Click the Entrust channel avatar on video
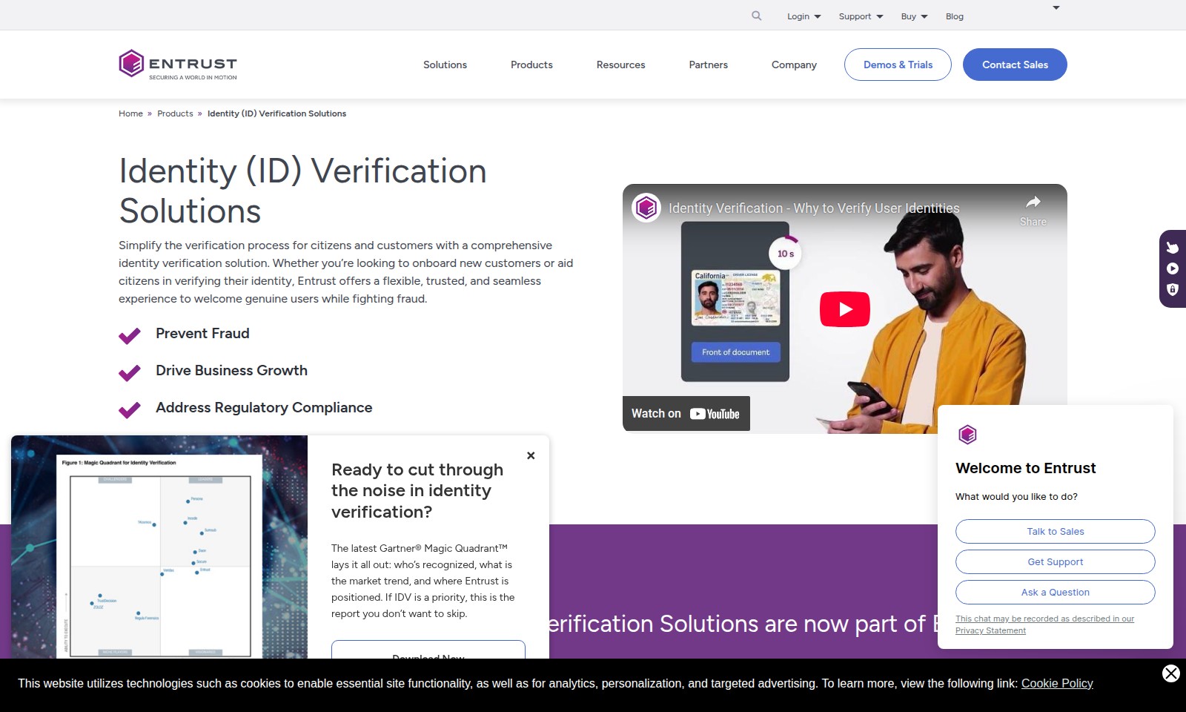 pos(646,208)
